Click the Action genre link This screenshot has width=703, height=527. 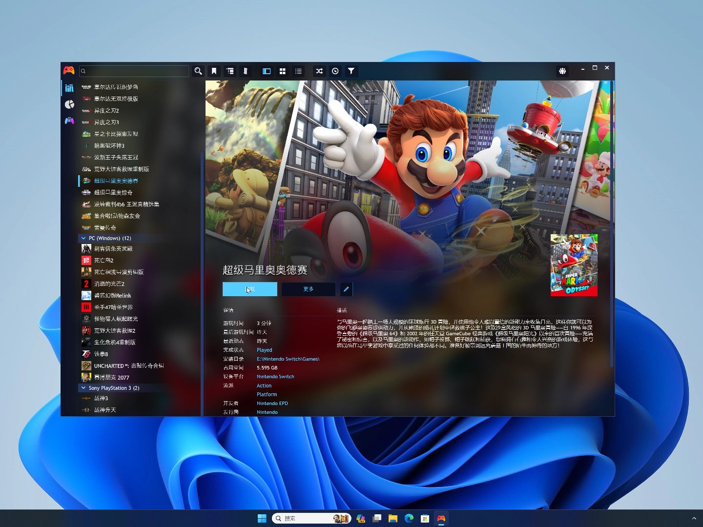coord(264,385)
